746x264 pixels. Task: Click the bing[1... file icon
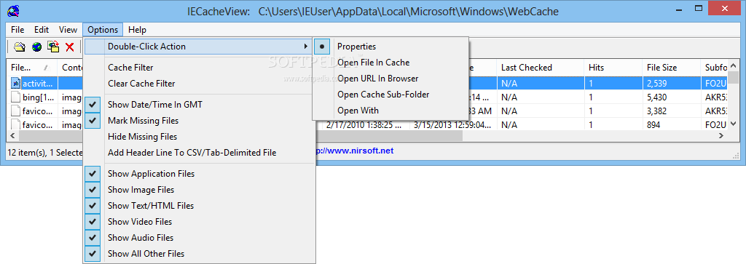click(x=16, y=97)
